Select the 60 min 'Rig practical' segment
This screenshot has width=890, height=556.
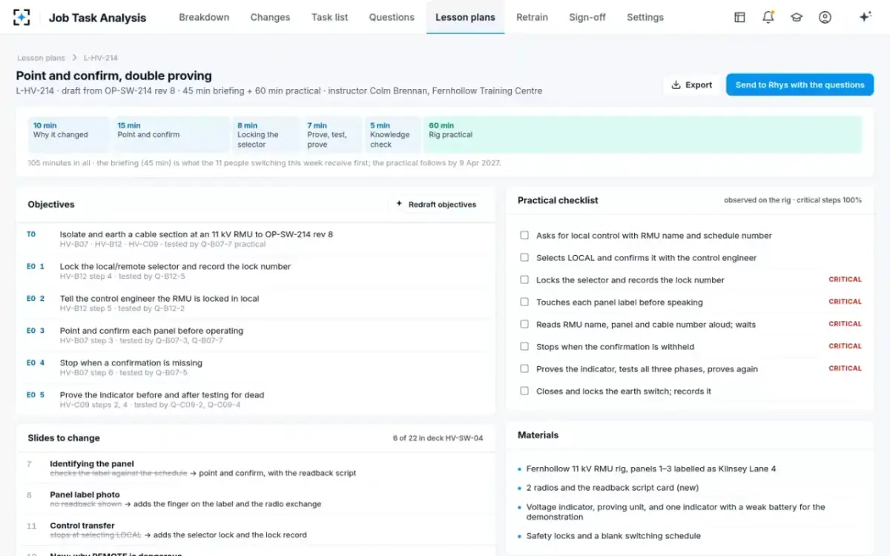pos(643,134)
